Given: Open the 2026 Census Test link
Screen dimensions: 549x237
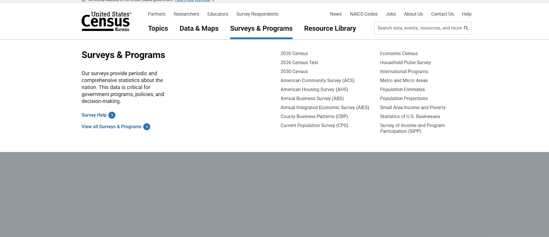Looking at the screenshot, I should click(x=299, y=62).
